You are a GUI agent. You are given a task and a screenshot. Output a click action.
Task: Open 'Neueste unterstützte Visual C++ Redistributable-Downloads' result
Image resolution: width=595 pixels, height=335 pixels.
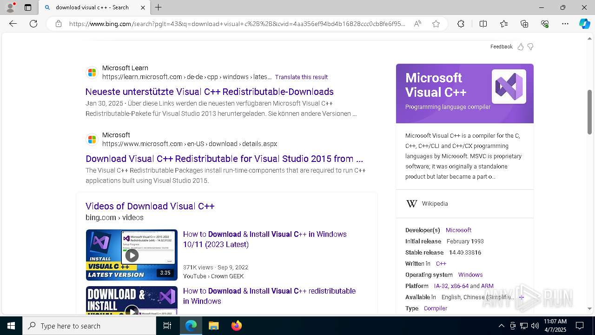210,92
